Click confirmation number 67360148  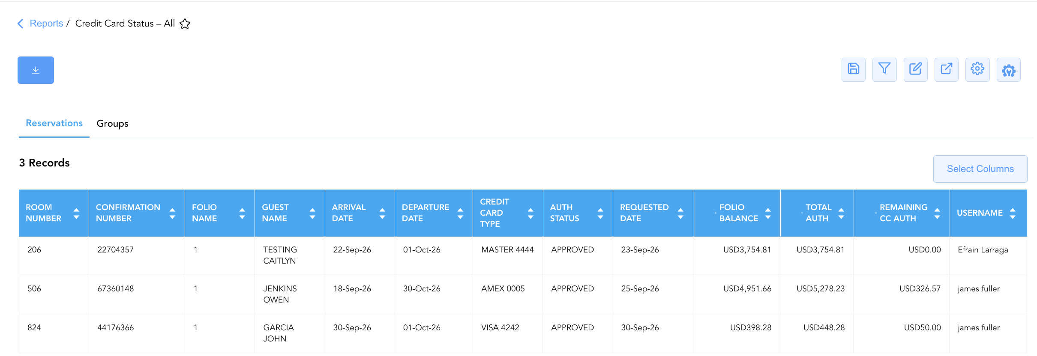pyautogui.click(x=116, y=289)
